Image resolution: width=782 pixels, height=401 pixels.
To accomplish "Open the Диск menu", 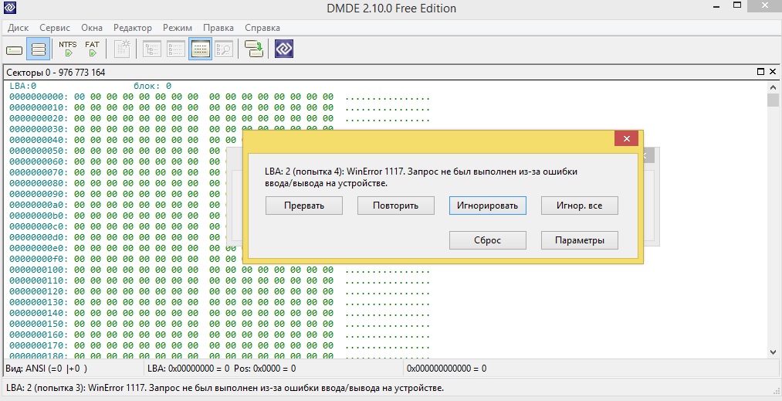I will (x=18, y=28).
